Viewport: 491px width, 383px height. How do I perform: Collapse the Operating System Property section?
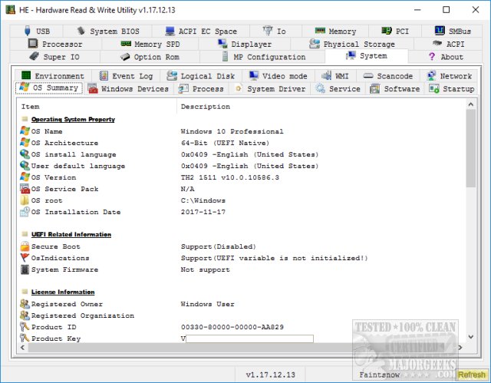pos(25,119)
